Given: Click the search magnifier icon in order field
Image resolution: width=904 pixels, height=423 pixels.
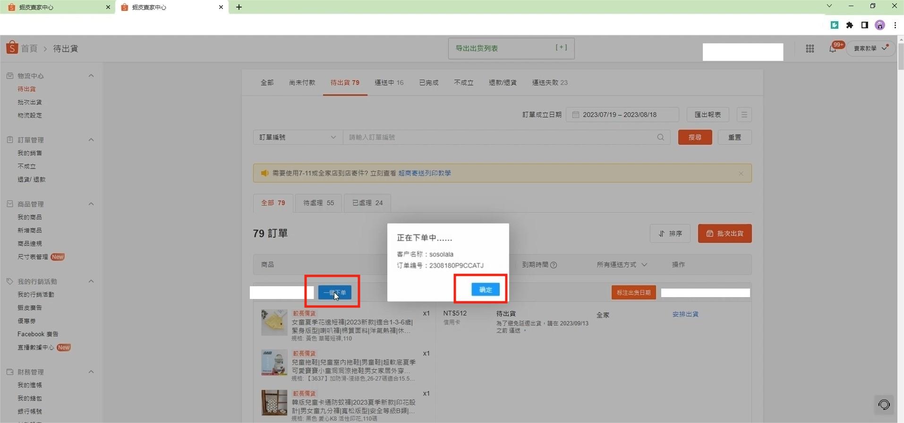Looking at the screenshot, I should pyautogui.click(x=660, y=137).
